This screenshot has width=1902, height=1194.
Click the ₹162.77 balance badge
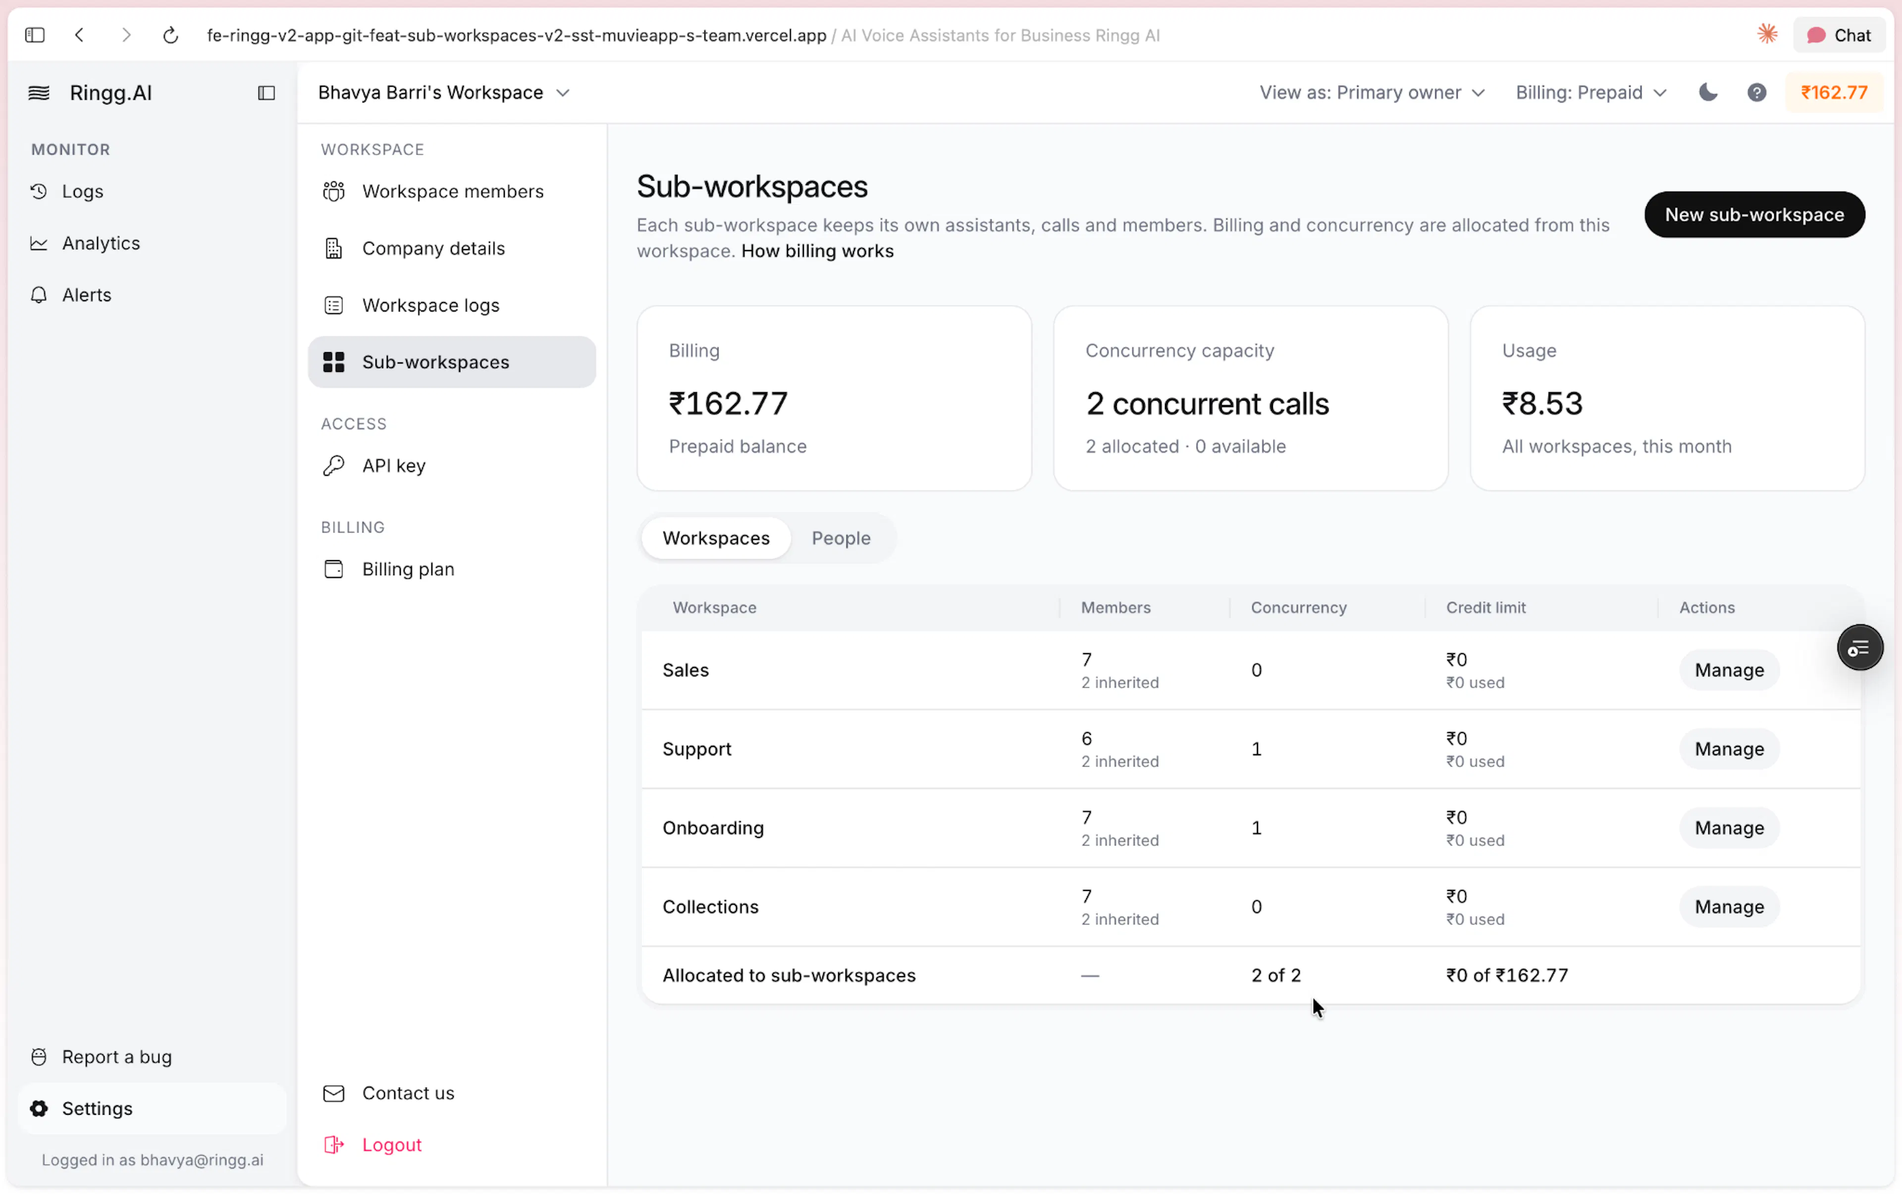1834,93
